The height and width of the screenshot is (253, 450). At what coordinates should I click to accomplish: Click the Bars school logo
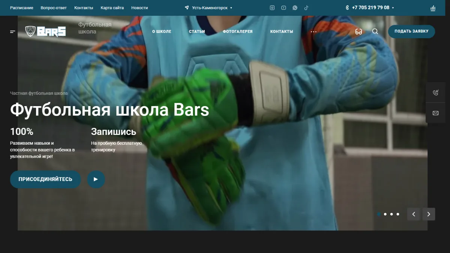click(45, 31)
